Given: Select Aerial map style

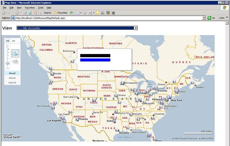Looking at the screenshot, I should point(12,78).
